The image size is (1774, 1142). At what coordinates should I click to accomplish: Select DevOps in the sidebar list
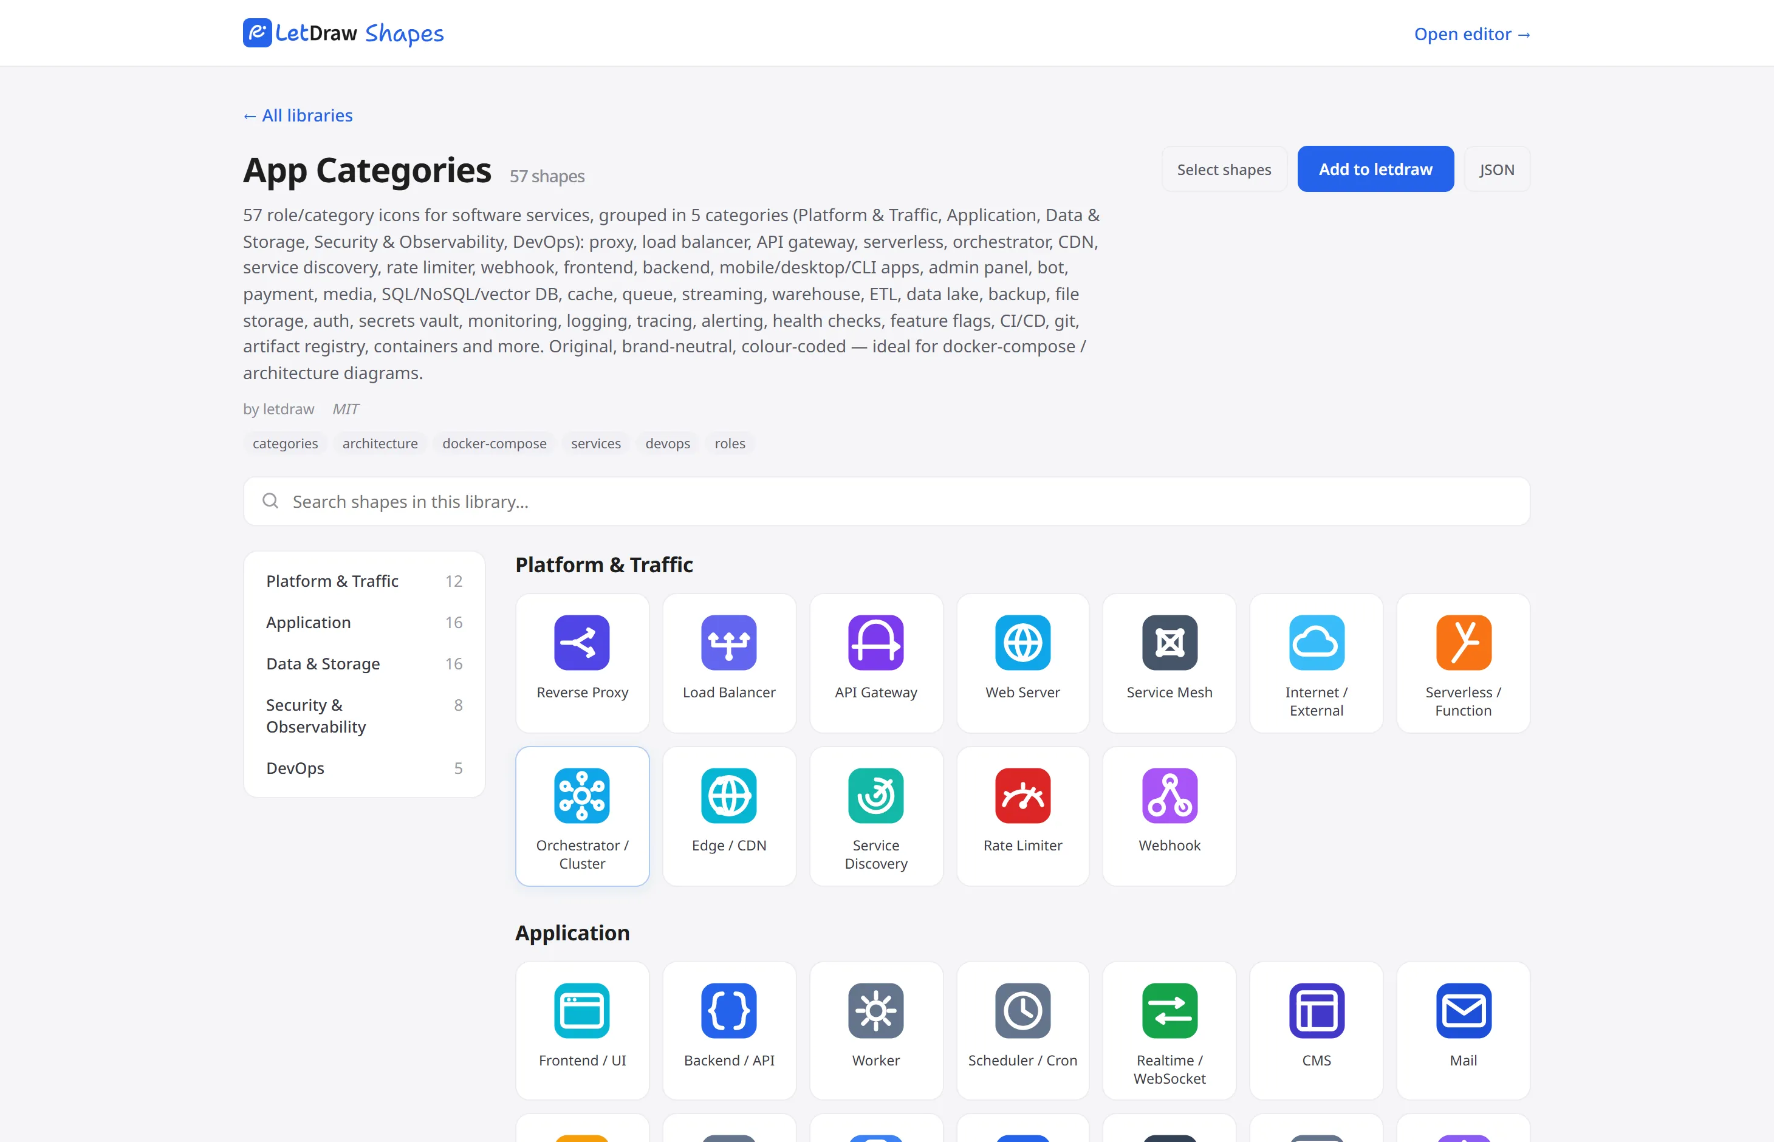[x=364, y=769]
